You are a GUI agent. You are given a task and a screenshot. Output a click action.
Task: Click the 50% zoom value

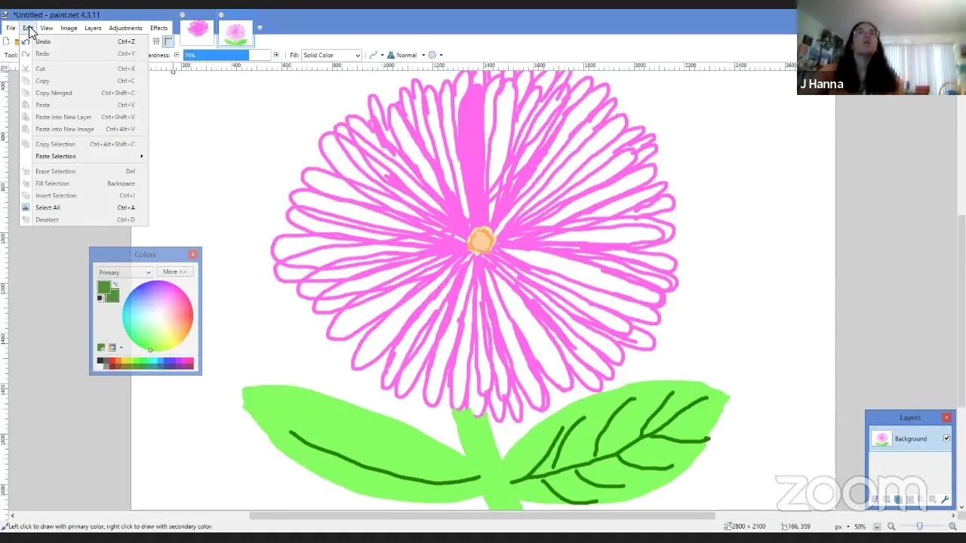(x=860, y=526)
